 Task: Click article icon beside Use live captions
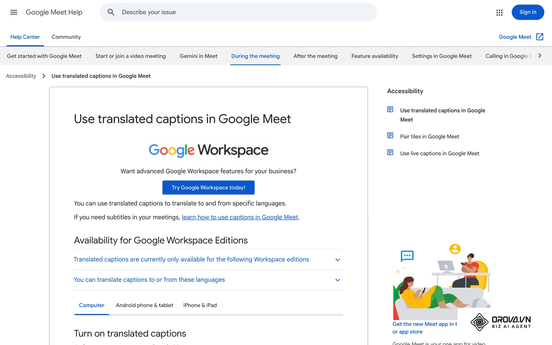390,152
